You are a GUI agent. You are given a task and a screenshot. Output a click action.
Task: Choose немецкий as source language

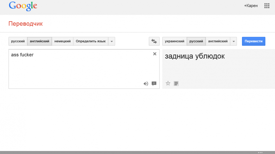[x=62, y=41]
